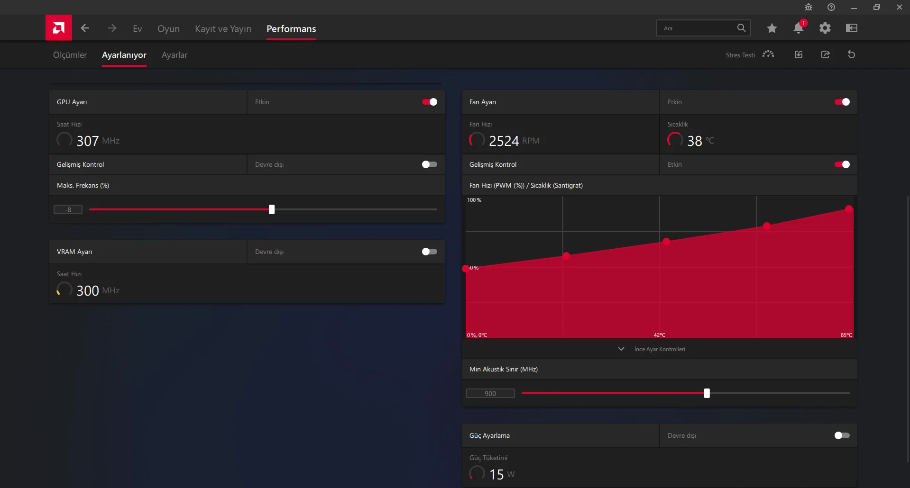The height and width of the screenshot is (488, 910).
Task: Open notifications bell icon
Action: click(x=799, y=28)
